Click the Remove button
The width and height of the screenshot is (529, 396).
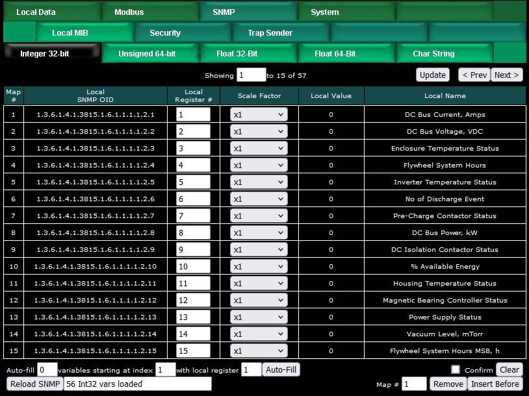(x=448, y=384)
